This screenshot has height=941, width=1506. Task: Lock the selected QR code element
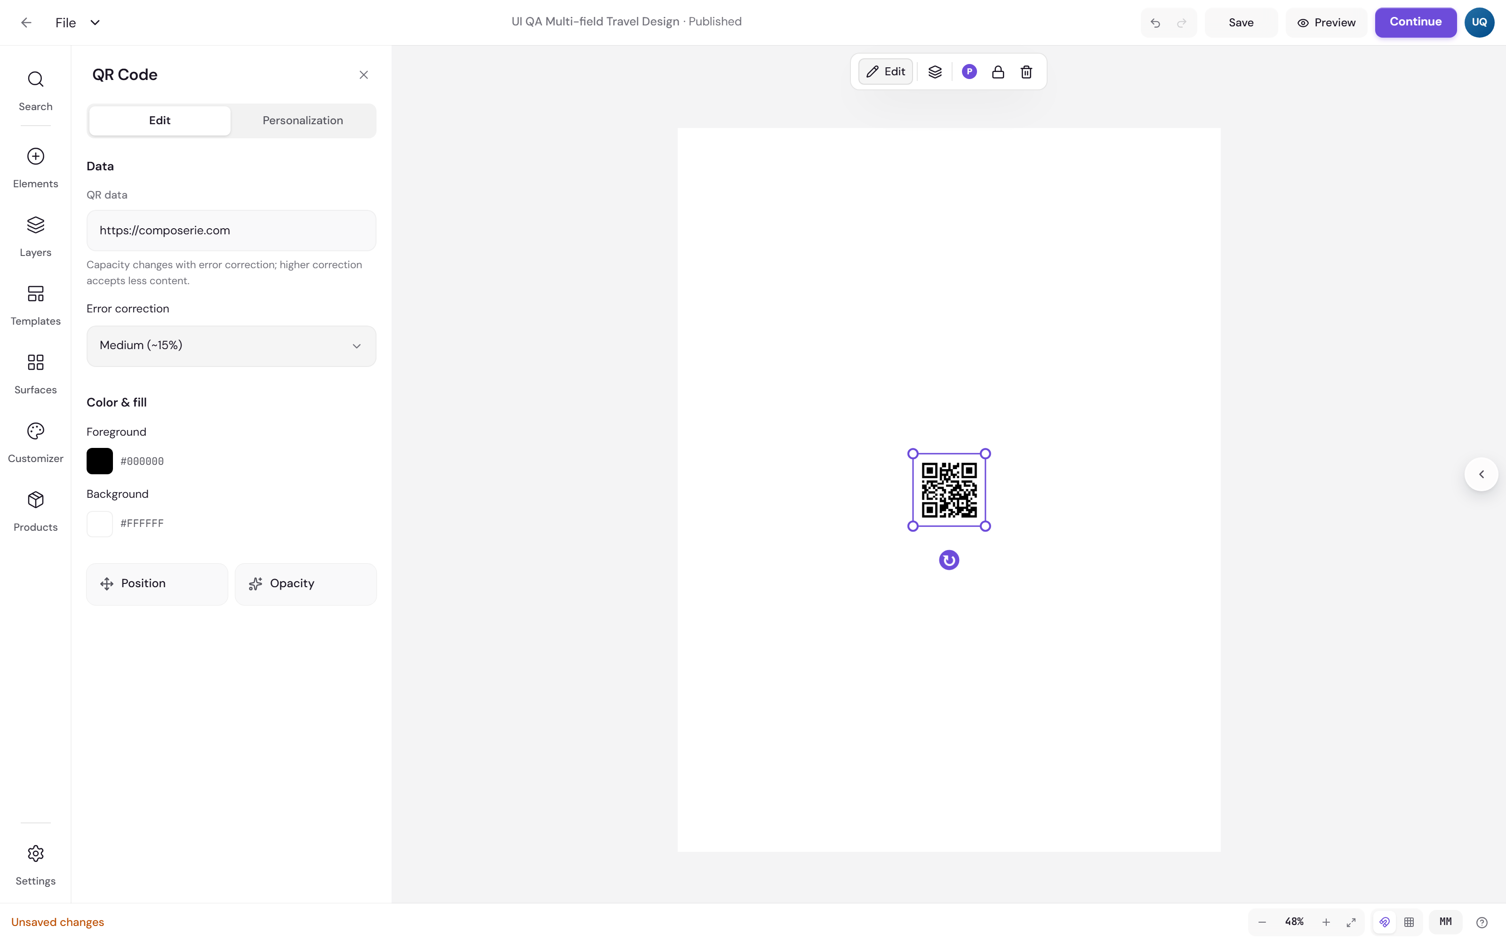pos(998,72)
